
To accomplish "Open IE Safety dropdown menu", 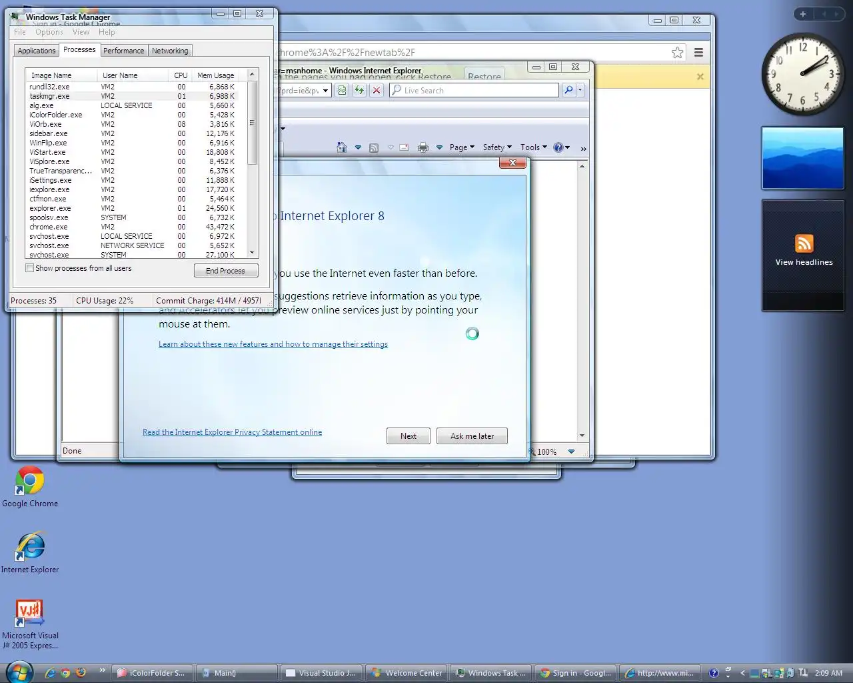I will (x=497, y=147).
